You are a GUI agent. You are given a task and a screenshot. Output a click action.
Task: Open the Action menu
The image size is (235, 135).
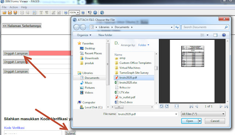(14, 7)
